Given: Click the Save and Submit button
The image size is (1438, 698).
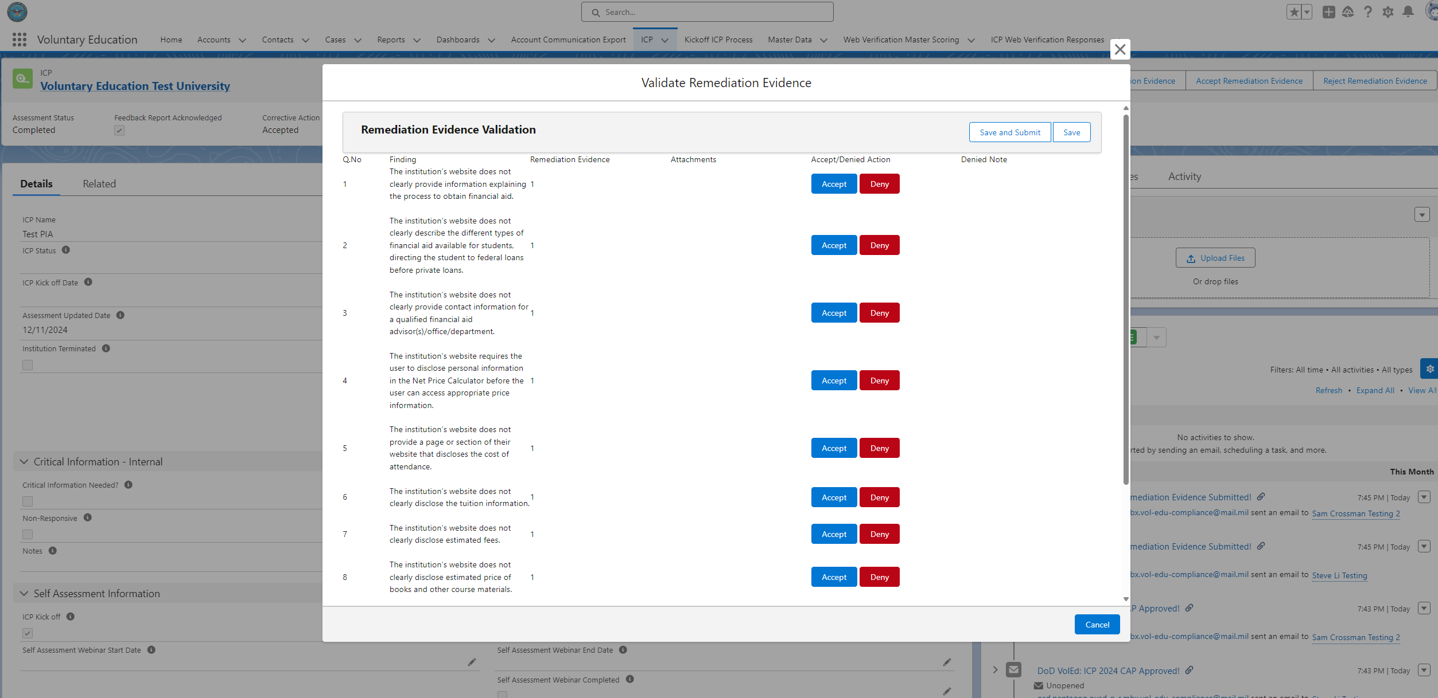Looking at the screenshot, I should [1009, 132].
